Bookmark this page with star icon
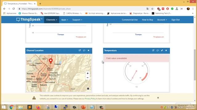 point(152,9)
